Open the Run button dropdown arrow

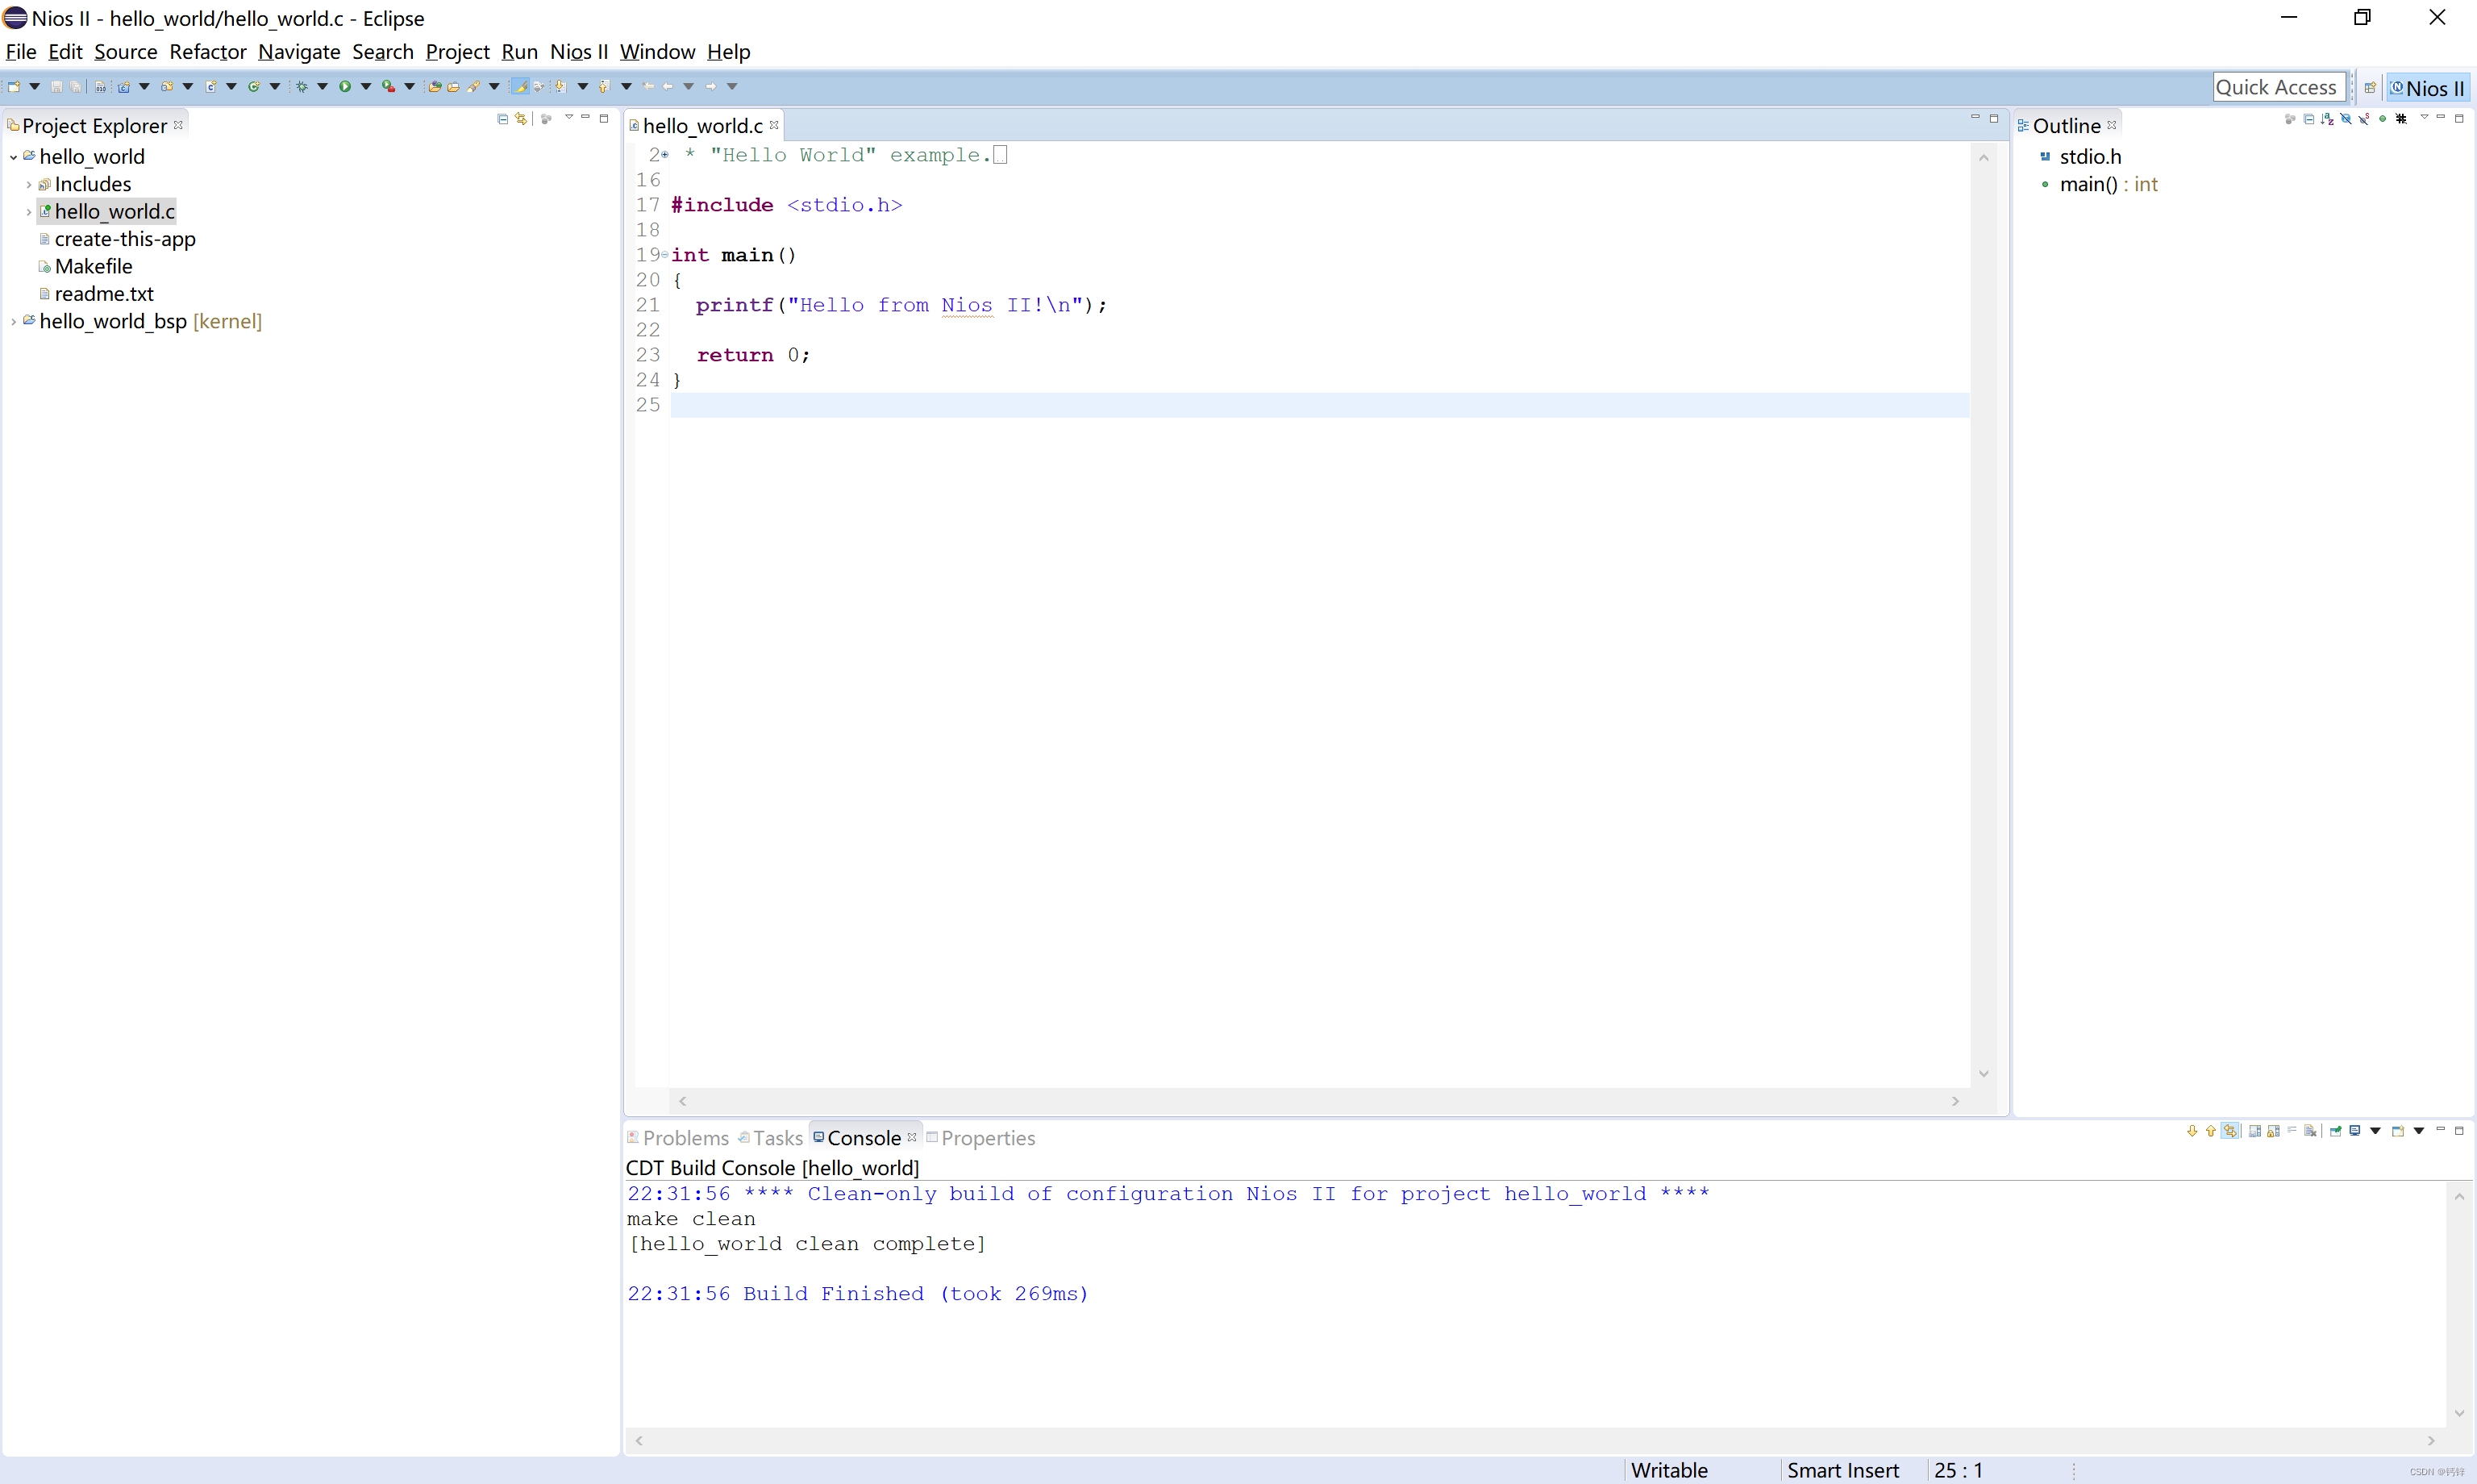pos(366,87)
